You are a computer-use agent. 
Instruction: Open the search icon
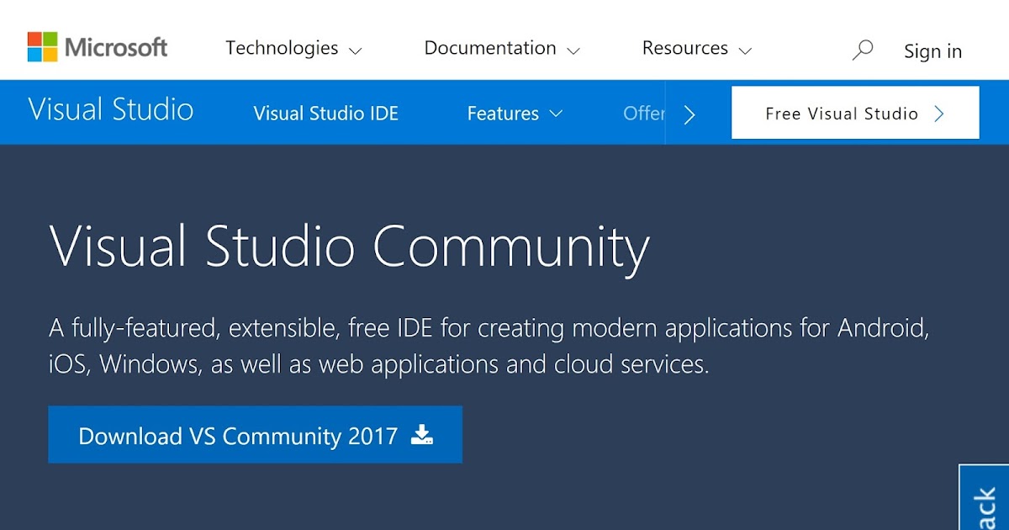pyautogui.click(x=863, y=50)
